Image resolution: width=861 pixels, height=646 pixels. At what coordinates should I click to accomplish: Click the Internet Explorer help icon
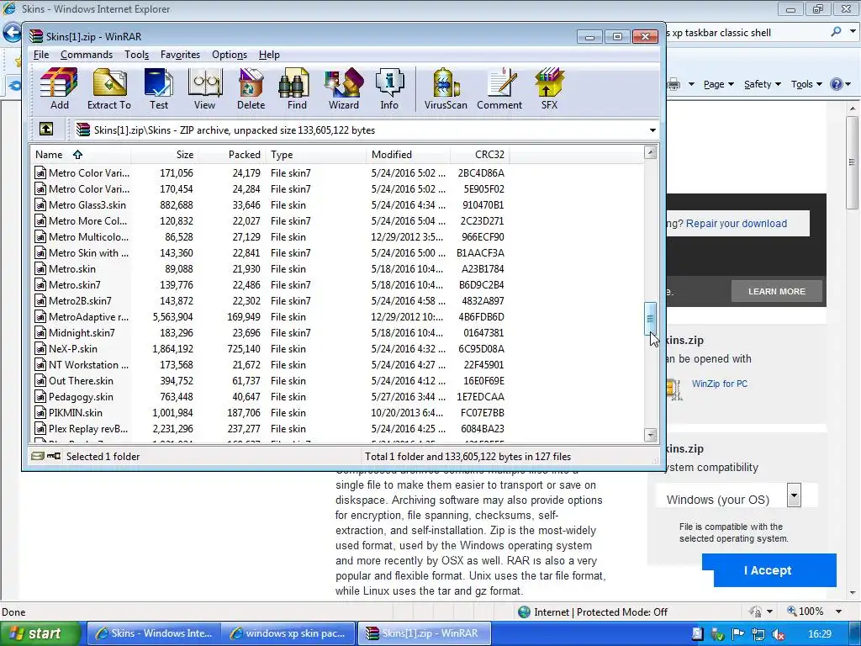(837, 84)
